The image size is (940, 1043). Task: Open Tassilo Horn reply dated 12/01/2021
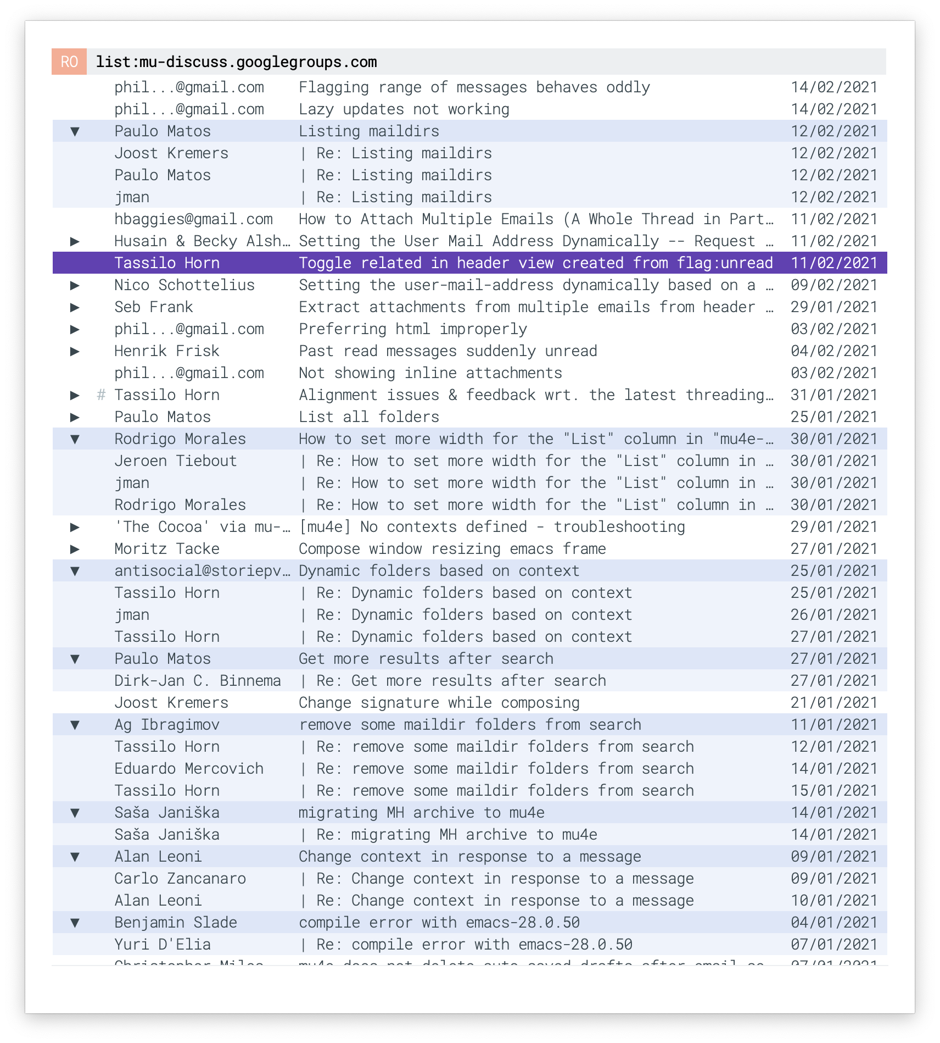[x=470, y=747]
